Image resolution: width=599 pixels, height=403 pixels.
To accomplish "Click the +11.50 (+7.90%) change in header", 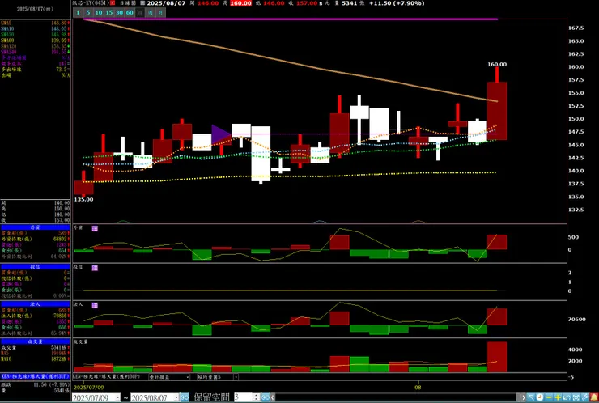I will click(397, 3).
